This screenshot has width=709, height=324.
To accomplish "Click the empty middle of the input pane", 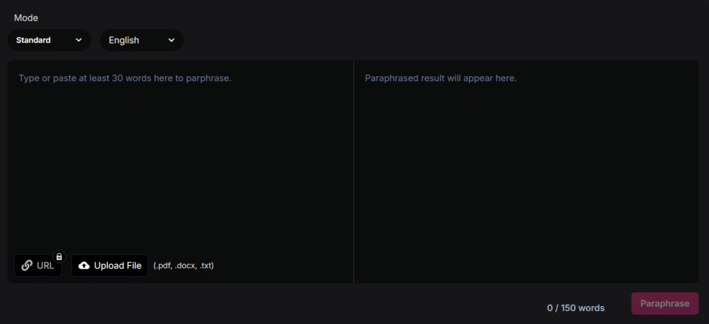I will coord(180,166).
